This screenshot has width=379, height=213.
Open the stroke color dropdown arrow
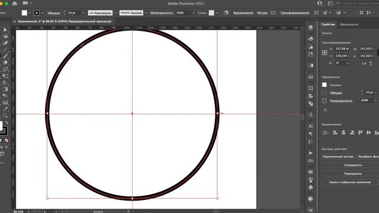[42, 13]
